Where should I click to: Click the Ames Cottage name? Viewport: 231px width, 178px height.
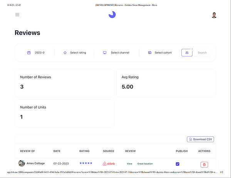point(36,163)
